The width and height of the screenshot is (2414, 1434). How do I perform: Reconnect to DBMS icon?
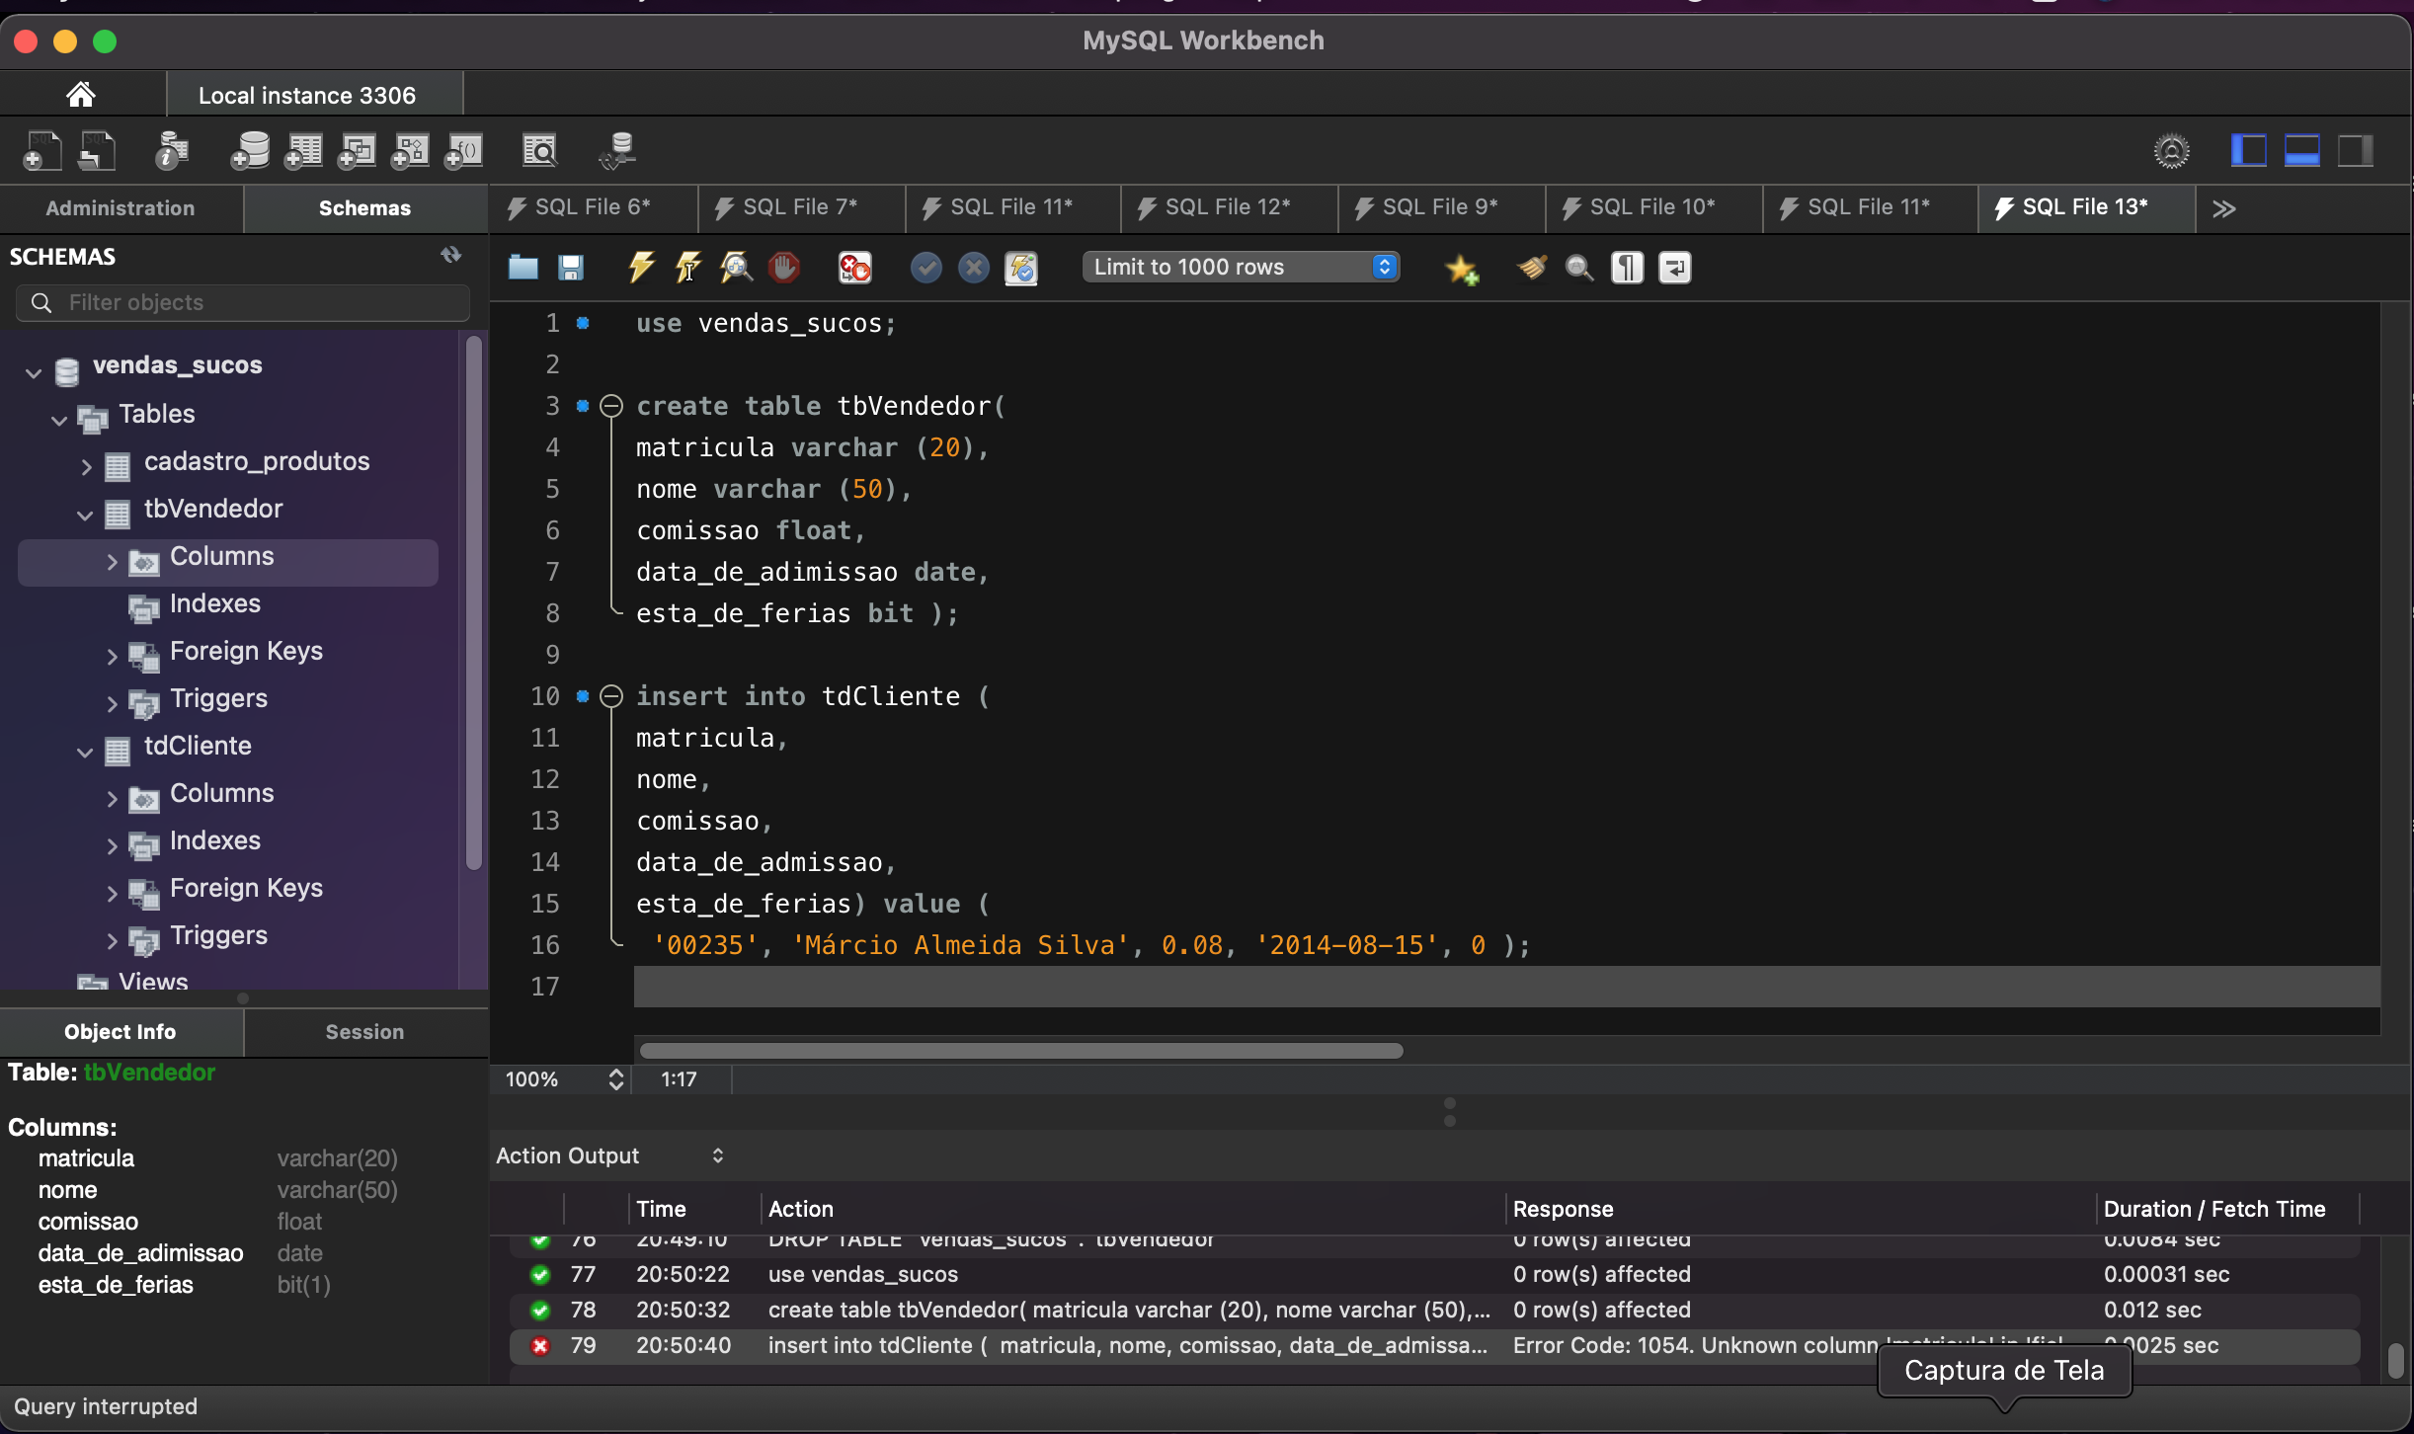[x=618, y=151]
